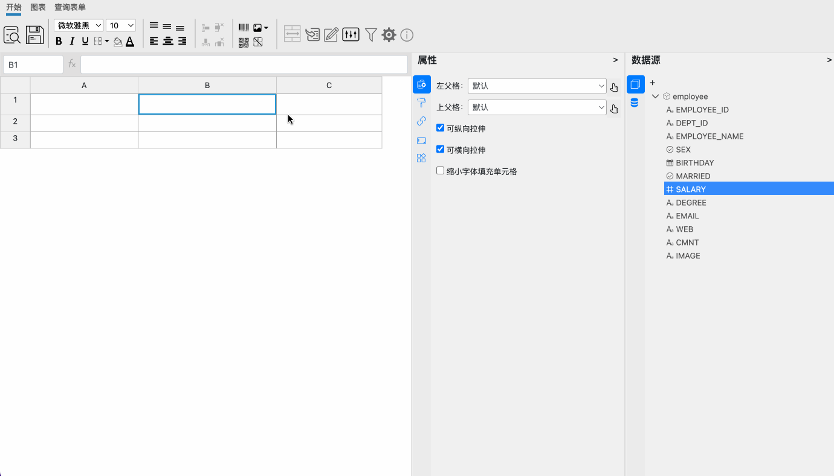Open the settings gear

pyautogui.click(x=389, y=35)
